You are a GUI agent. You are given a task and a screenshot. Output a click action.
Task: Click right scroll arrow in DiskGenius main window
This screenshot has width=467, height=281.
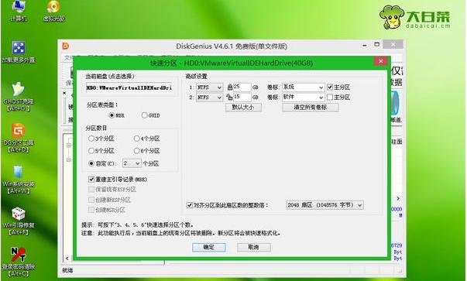(398, 198)
